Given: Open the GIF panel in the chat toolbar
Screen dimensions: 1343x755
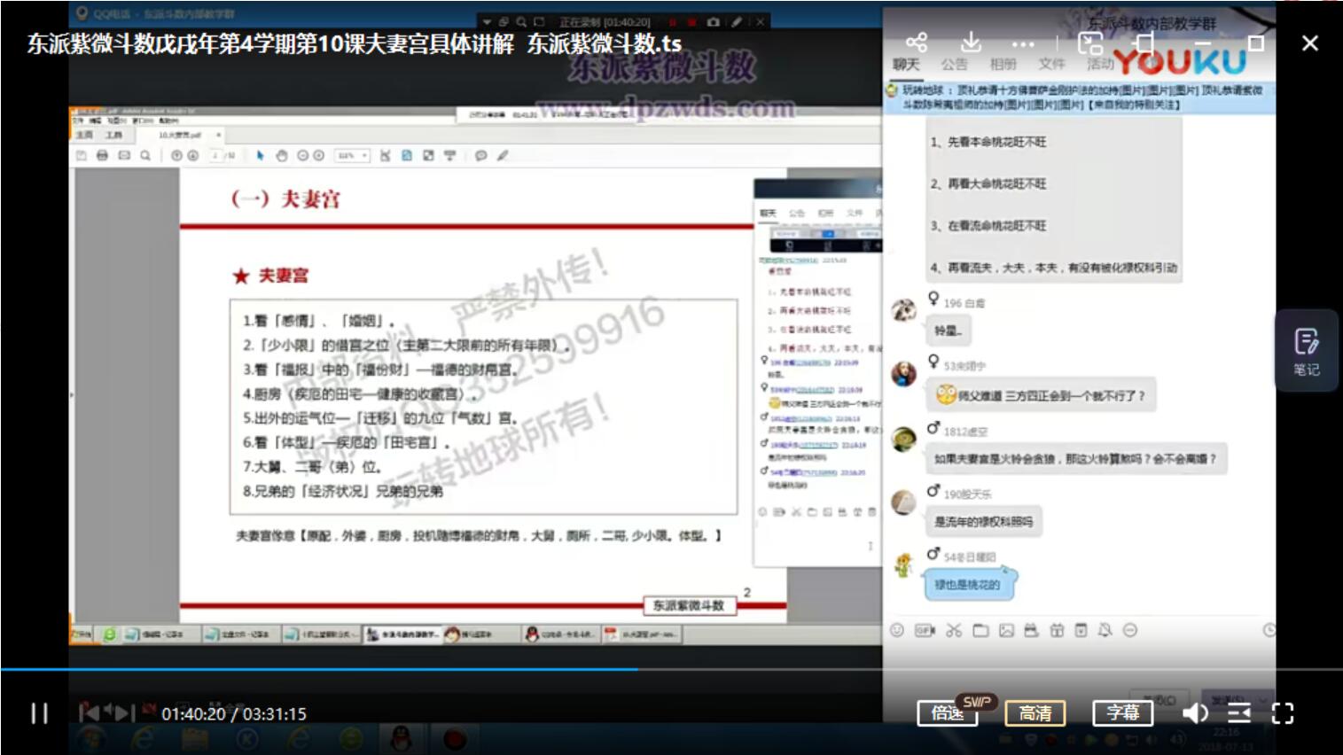Looking at the screenshot, I should tap(925, 630).
